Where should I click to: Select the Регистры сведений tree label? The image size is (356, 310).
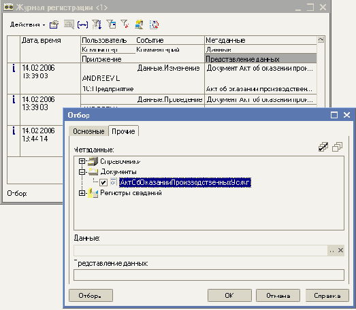[x=131, y=193]
